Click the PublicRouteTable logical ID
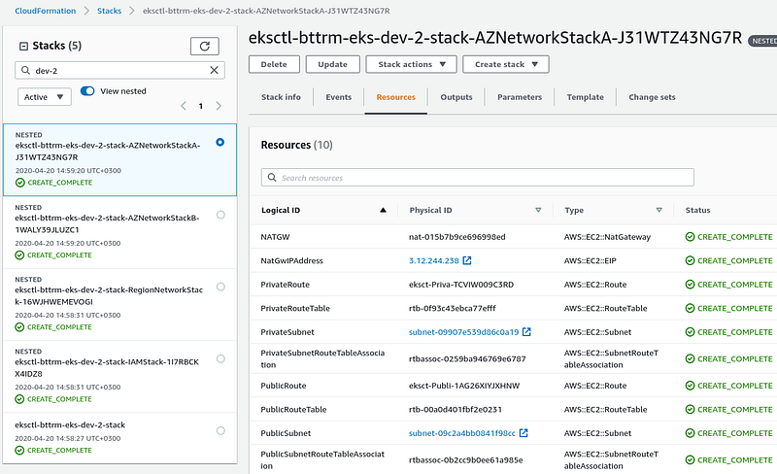Viewport: 777px width, 474px height. [294, 410]
